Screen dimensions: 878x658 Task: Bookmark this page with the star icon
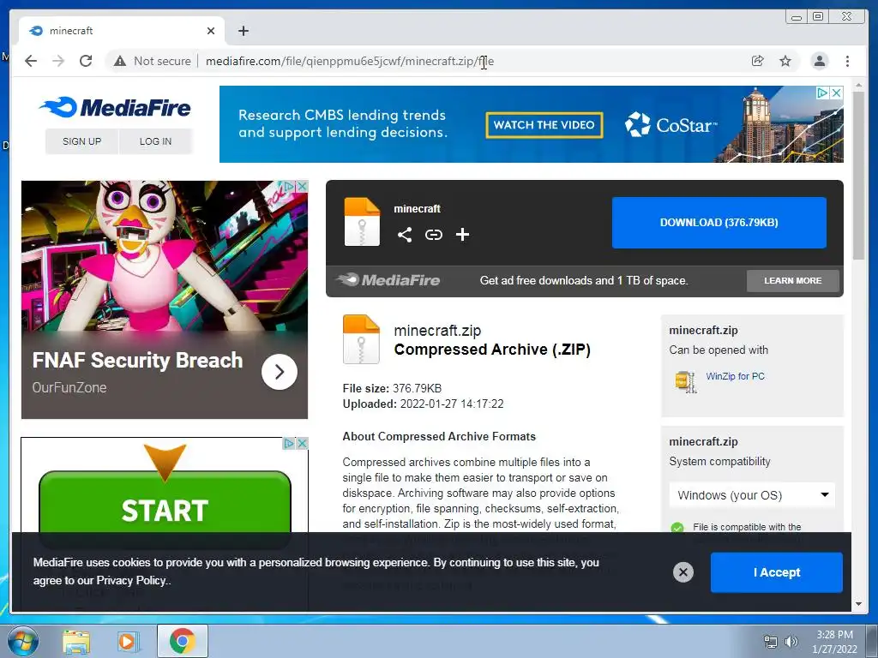click(x=785, y=61)
